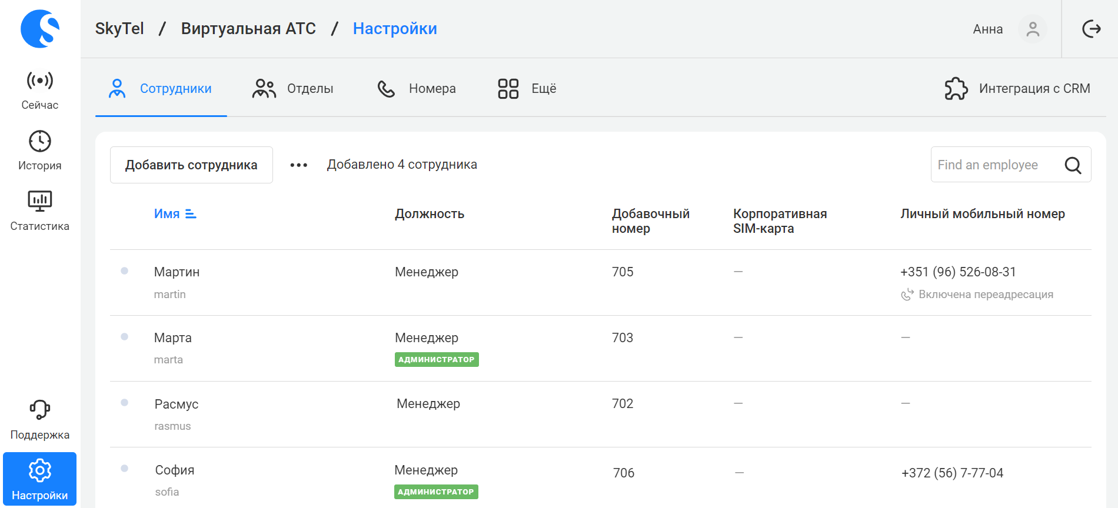The height and width of the screenshot is (508, 1118).
Task: Open the three dots more options
Action: click(299, 165)
